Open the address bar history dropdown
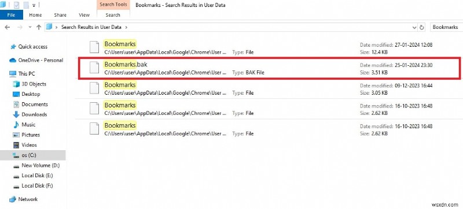Viewport: 463px width, 209px height. coord(414,27)
